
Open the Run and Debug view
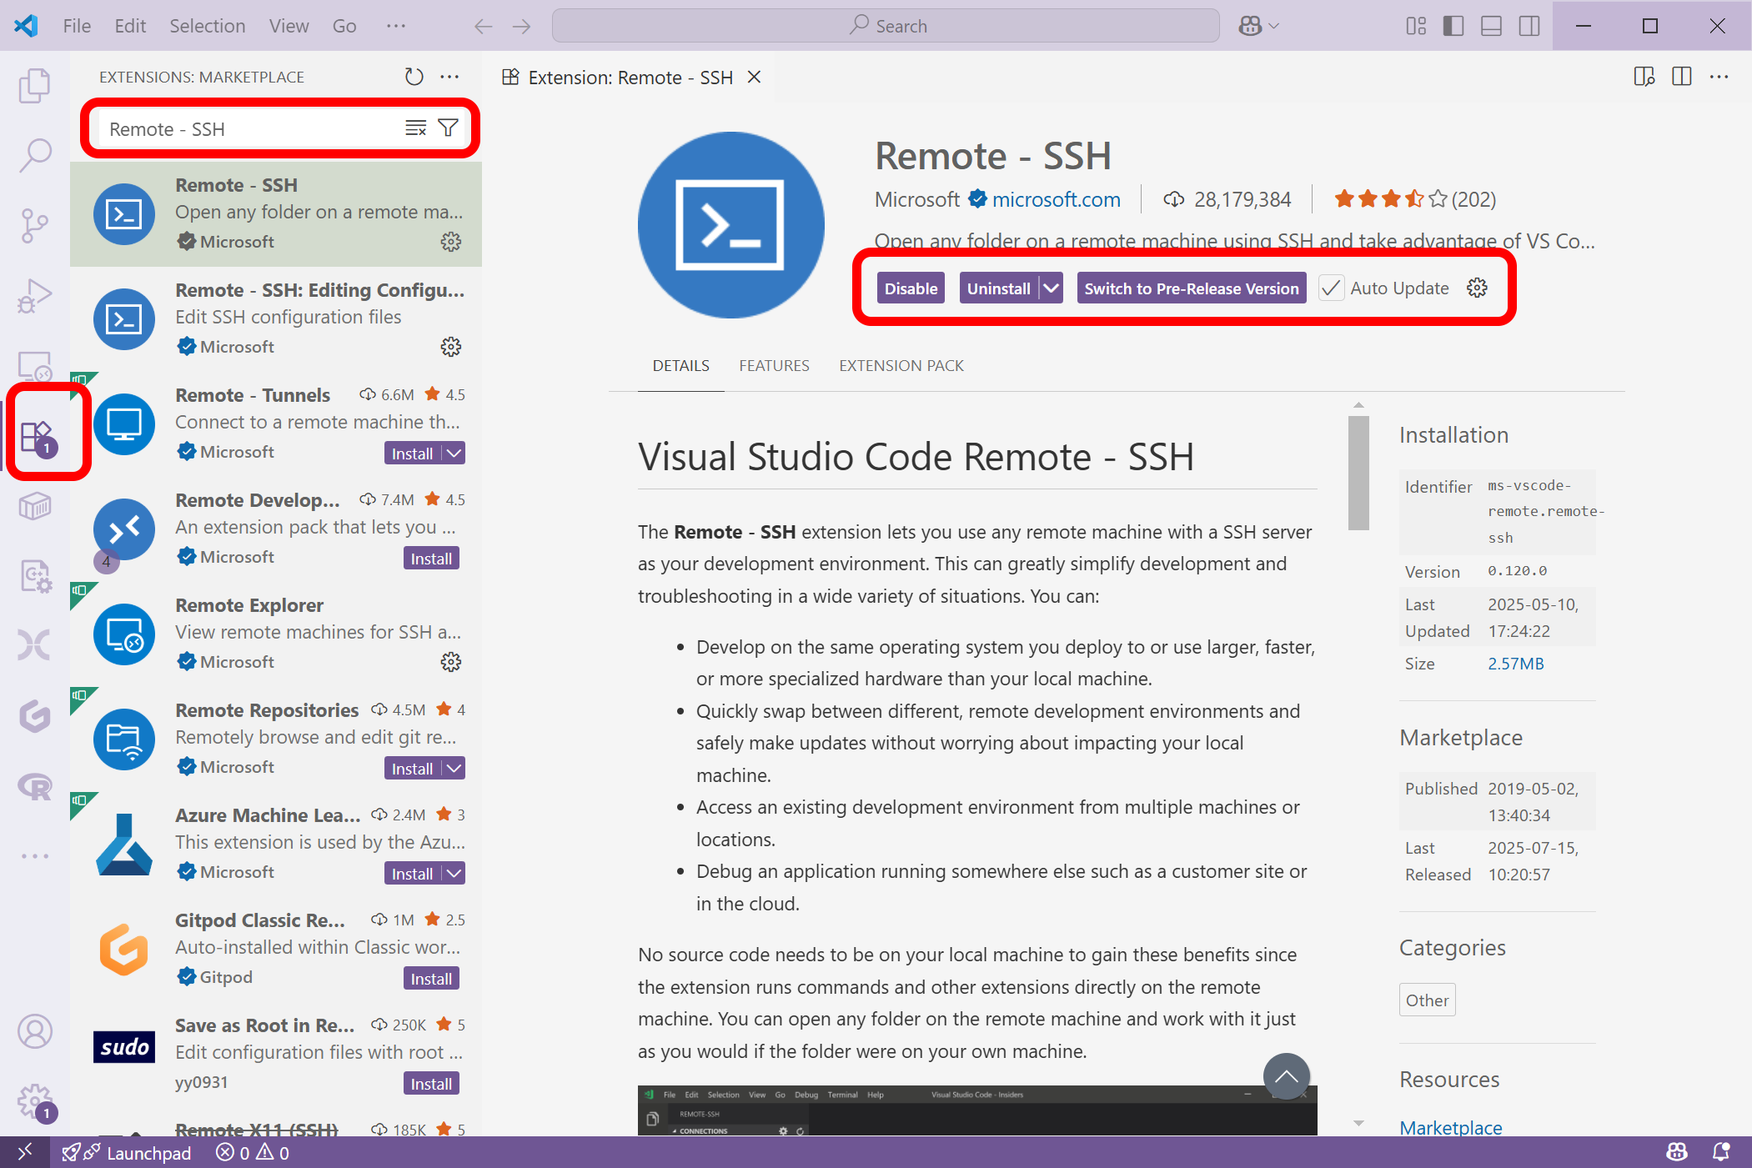pos(34,294)
